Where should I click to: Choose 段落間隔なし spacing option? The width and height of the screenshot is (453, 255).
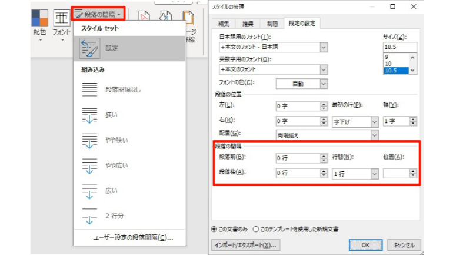coord(123,90)
